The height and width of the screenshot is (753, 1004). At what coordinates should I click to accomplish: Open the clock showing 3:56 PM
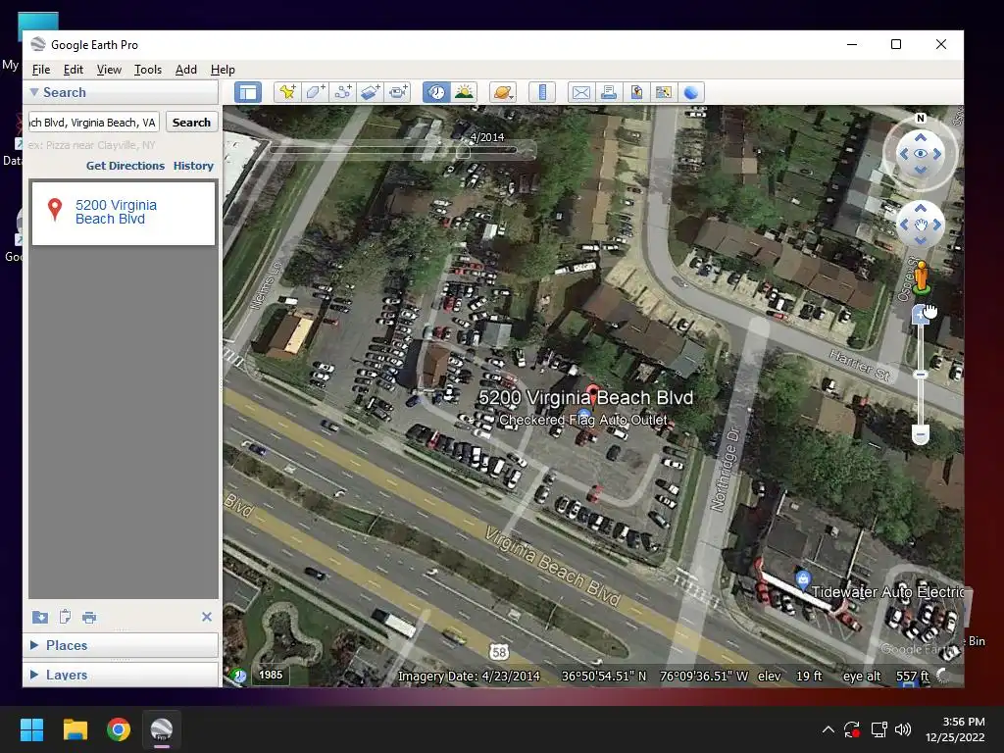[955, 729]
